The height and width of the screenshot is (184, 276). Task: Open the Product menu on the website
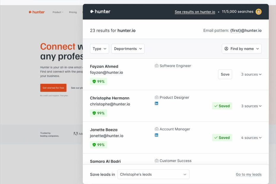point(58,12)
